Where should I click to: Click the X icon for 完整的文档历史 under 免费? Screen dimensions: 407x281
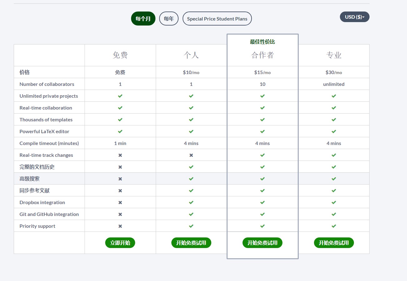click(120, 167)
